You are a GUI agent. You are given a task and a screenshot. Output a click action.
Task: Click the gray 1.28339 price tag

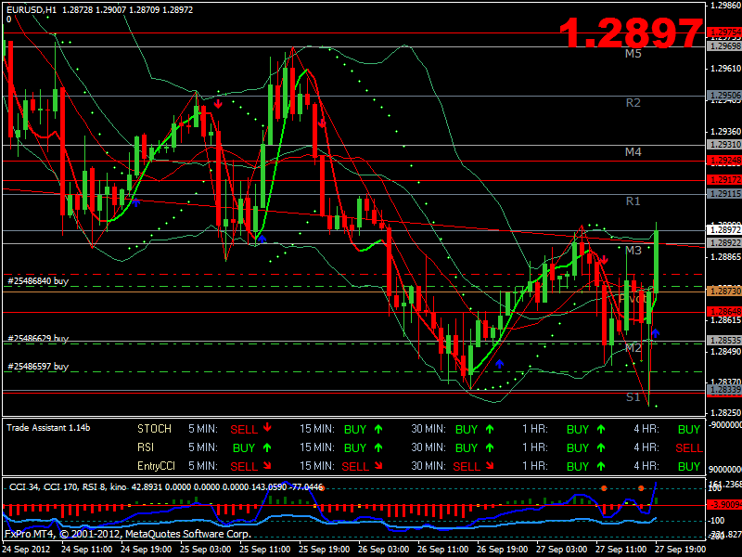pyautogui.click(x=724, y=390)
